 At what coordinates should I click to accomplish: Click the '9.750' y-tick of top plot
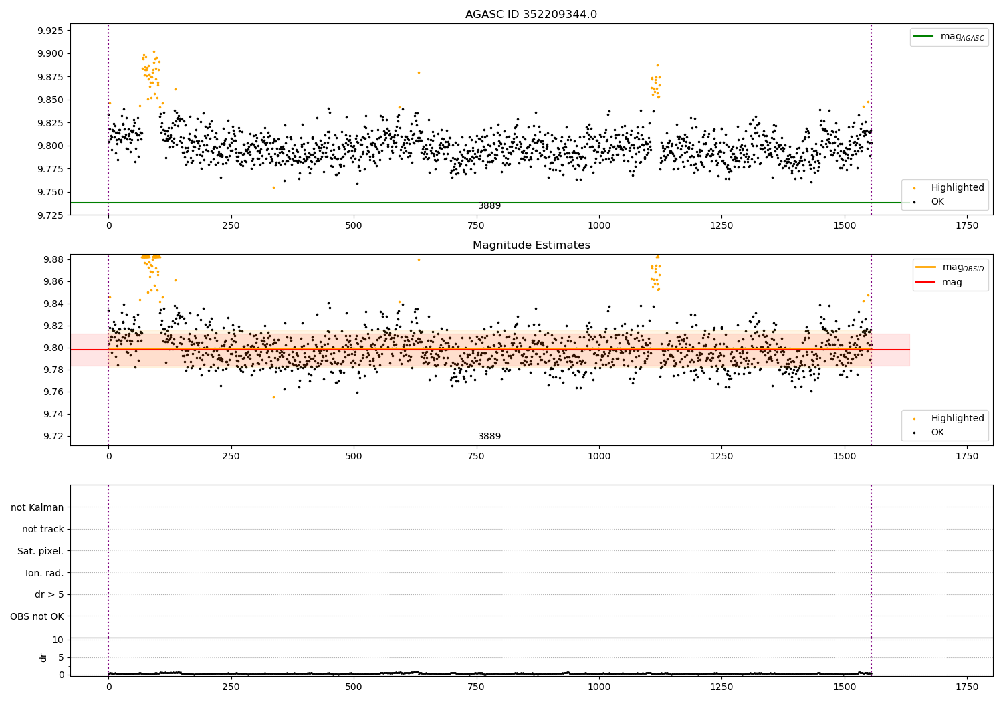tap(50, 192)
